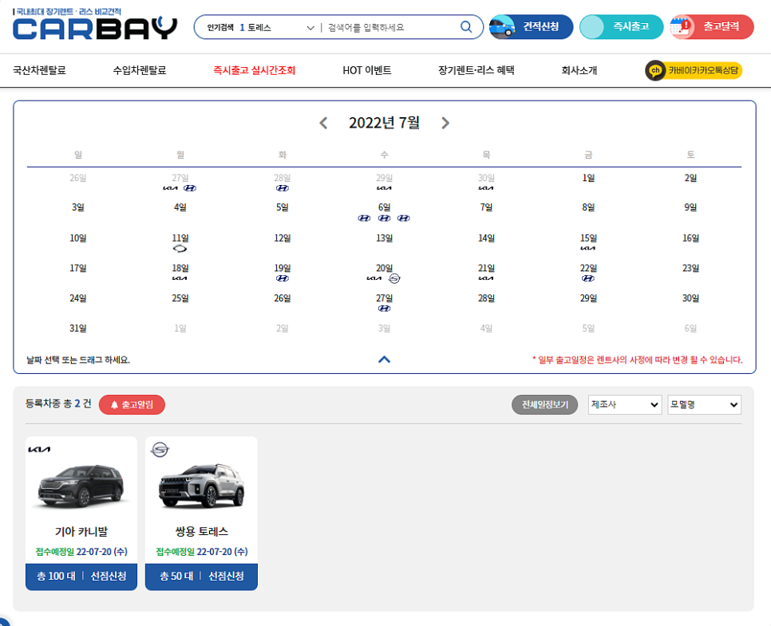Image resolution: width=771 pixels, height=626 pixels.
Task: Click Hyundai logo under 22일
Action: click(x=588, y=278)
